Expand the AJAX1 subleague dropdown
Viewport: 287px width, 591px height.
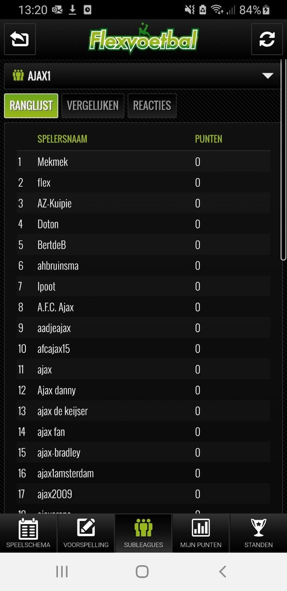(x=268, y=75)
